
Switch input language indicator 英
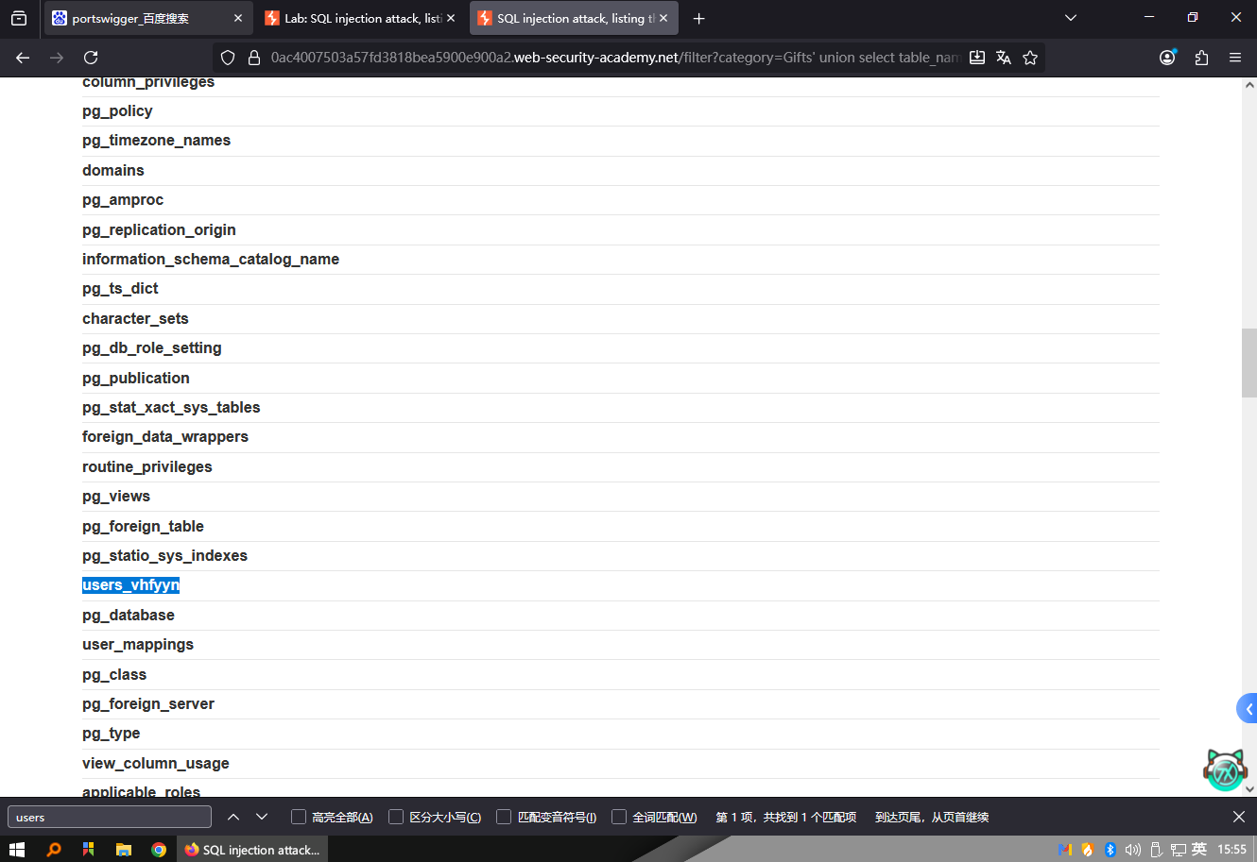click(1199, 850)
